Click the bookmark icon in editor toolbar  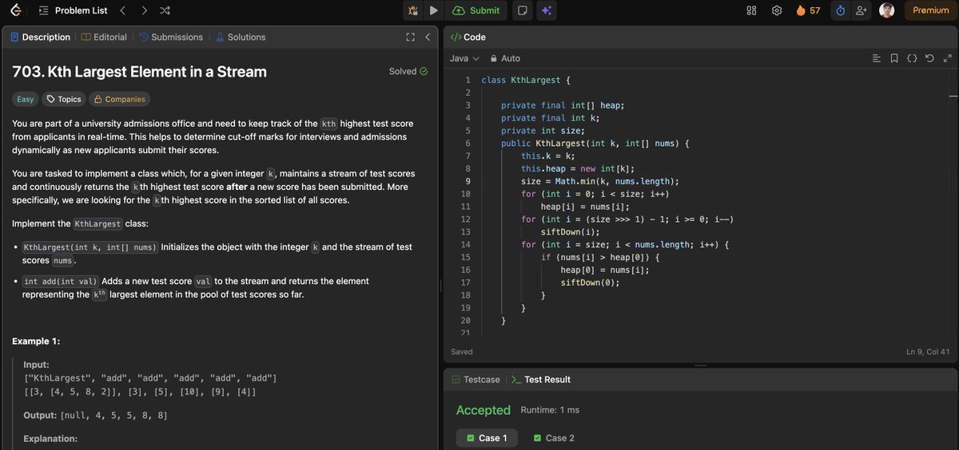pyautogui.click(x=894, y=58)
